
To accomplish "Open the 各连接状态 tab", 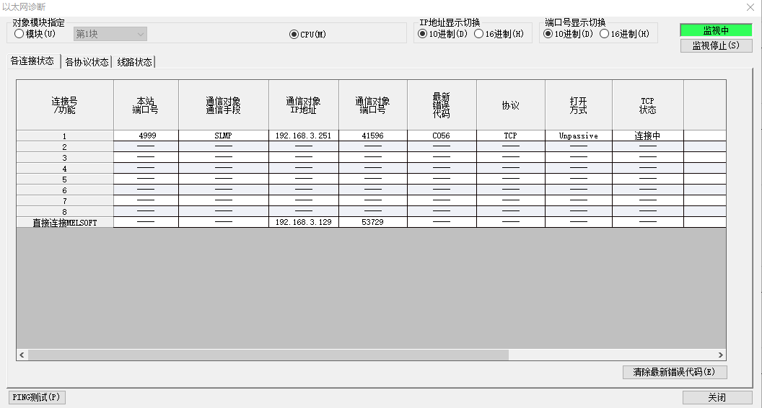I will click(x=32, y=61).
